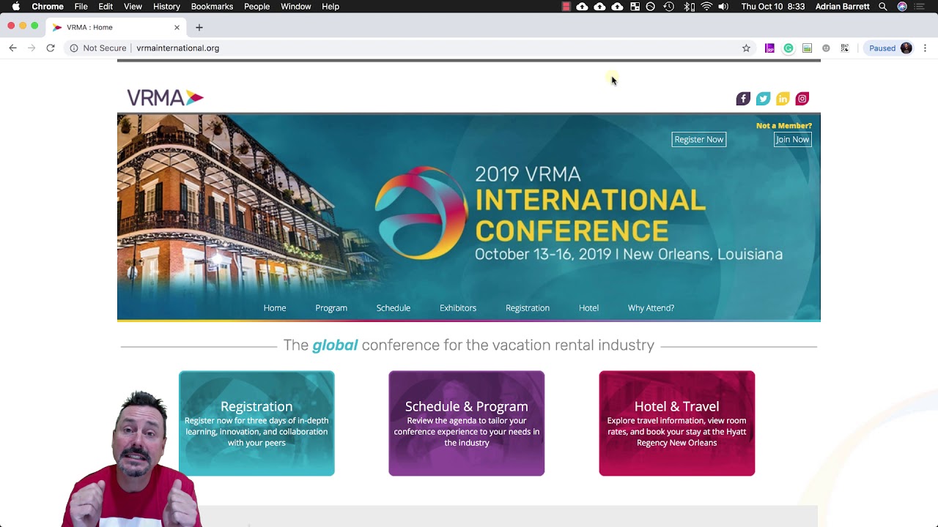This screenshot has height=527, width=938.
Task: Open VRMA LinkedIn page icon
Action: click(783, 99)
